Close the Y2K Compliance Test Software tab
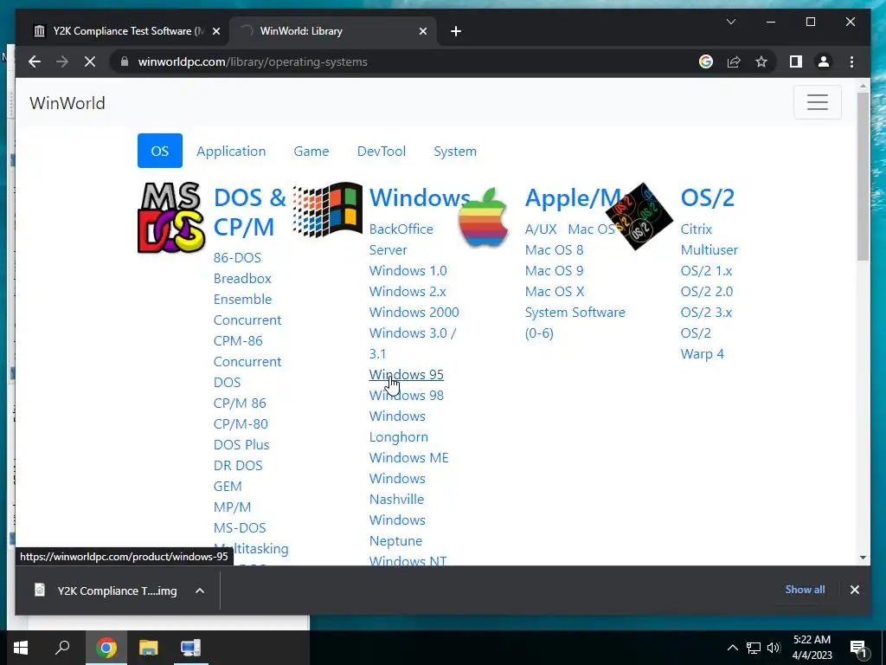Screen dimensions: 886x665 pyautogui.click(x=215, y=31)
